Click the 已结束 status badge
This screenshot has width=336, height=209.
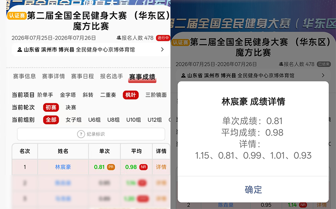click(x=324, y=64)
